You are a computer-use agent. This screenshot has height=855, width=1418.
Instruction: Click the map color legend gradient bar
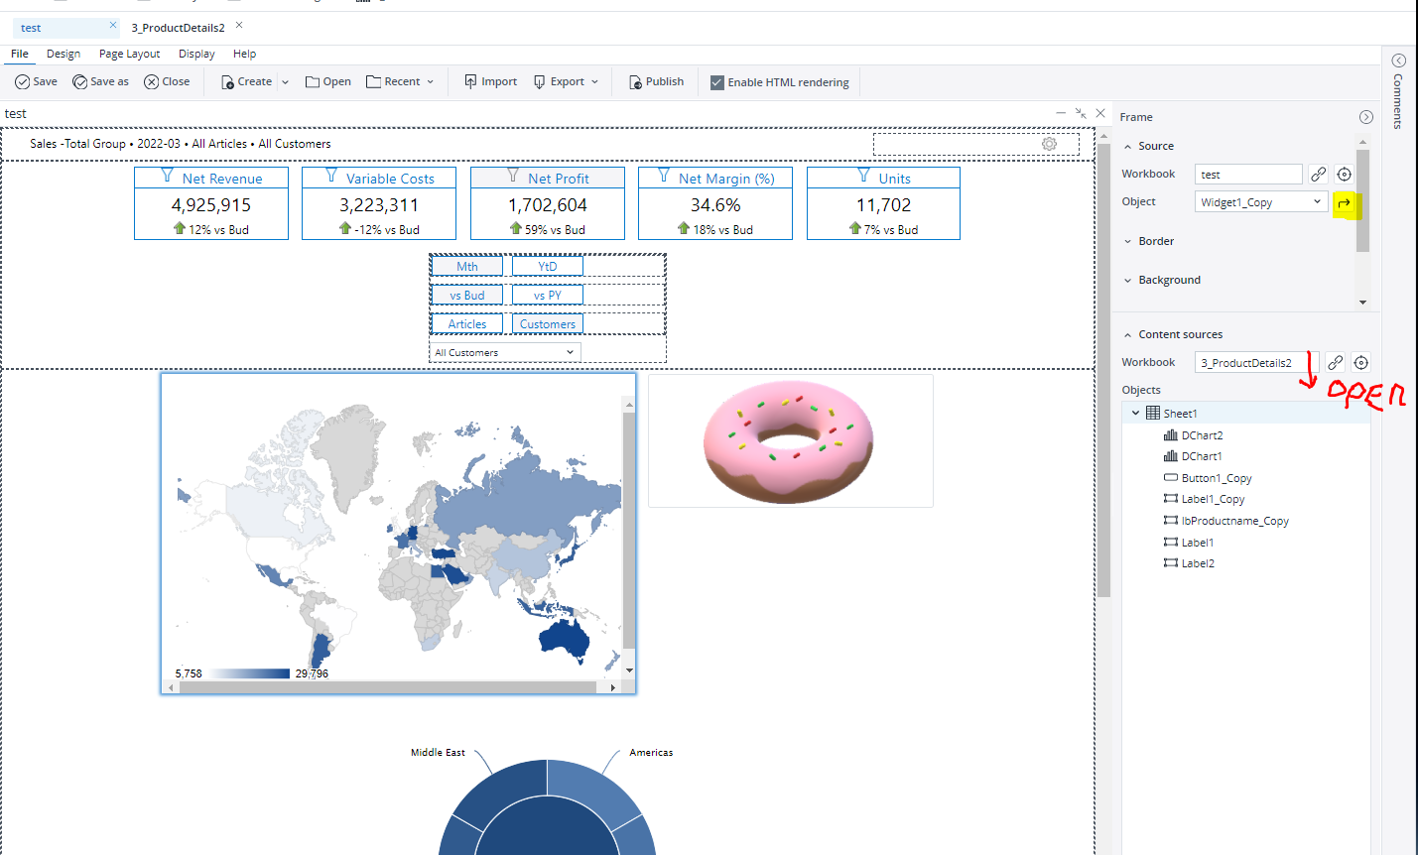pyautogui.click(x=248, y=673)
